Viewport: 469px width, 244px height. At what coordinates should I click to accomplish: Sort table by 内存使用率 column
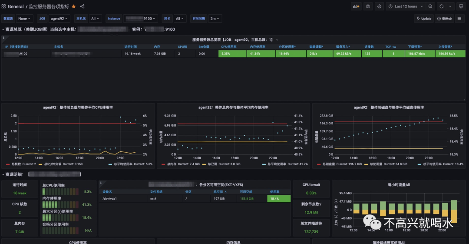point(258,47)
